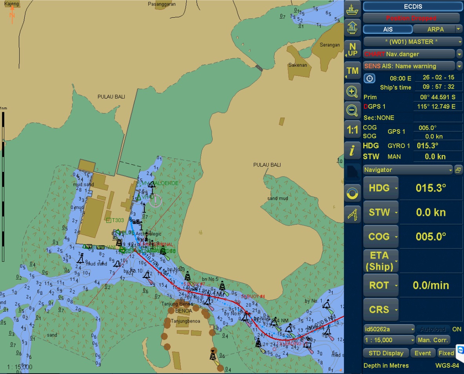Zoom in with magnifier plus icon

coord(353,92)
